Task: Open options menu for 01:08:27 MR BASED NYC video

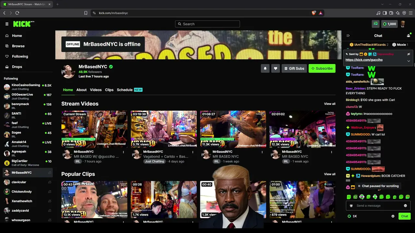Action: coord(262,152)
